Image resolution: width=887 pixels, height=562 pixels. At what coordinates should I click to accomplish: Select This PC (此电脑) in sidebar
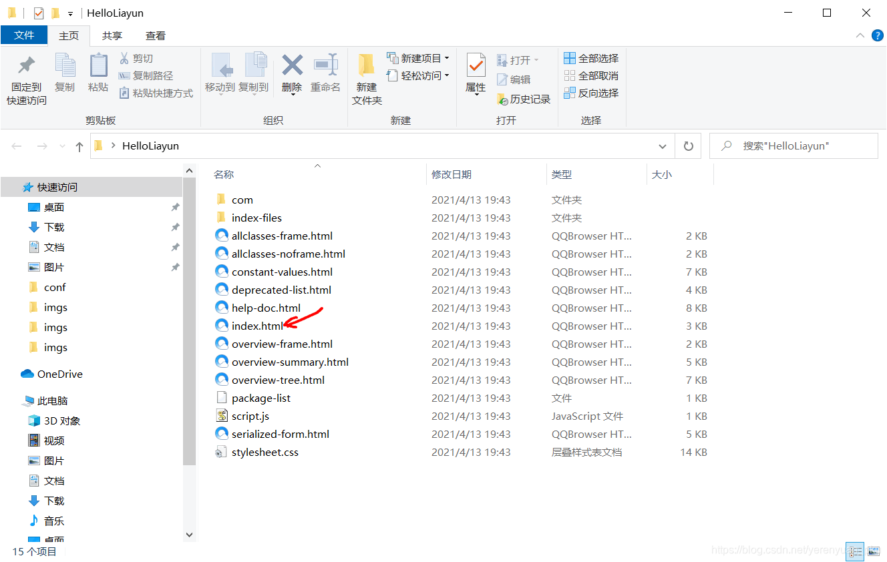[x=52, y=400]
